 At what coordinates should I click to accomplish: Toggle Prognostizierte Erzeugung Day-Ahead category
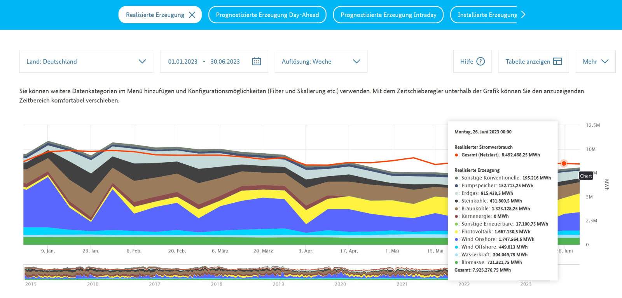(267, 15)
